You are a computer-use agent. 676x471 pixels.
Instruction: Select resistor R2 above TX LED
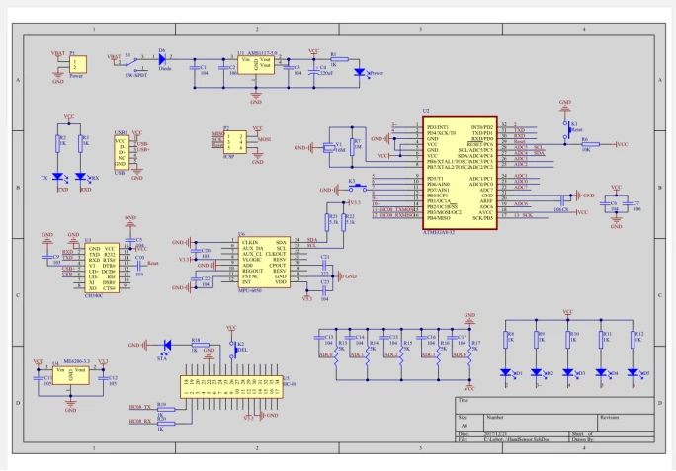(57, 144)
